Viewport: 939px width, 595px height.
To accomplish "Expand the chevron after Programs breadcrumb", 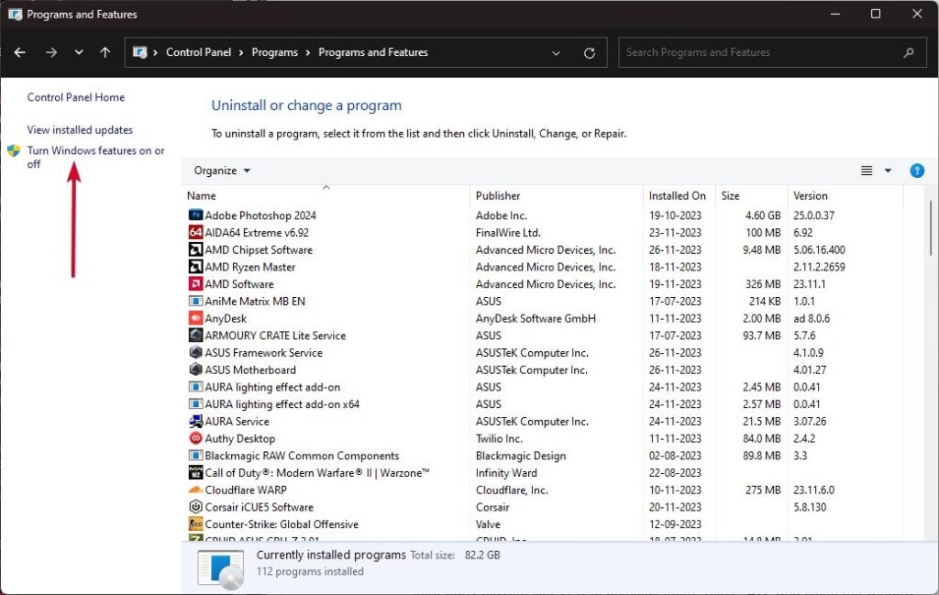I will click(x=308, y=52).
